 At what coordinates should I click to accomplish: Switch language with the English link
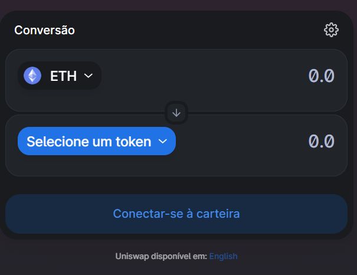(223, 256)
